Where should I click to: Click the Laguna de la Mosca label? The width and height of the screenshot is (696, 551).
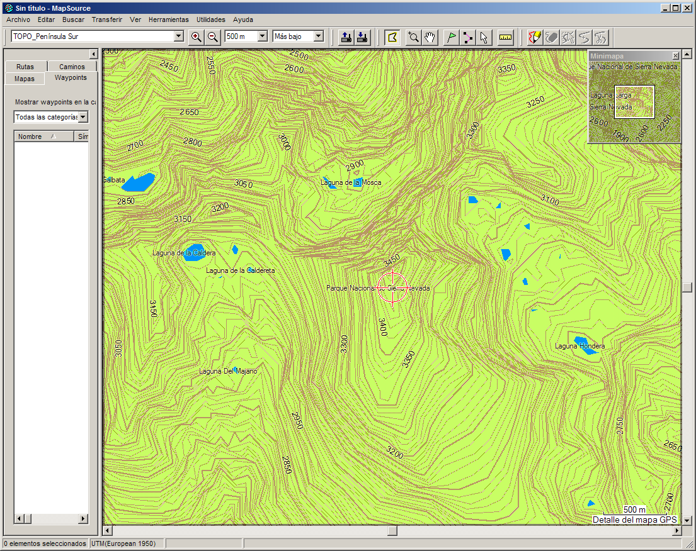click(x=351, y=182)
